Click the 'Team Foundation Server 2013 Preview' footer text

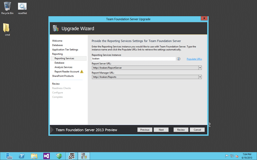[86, 130]
